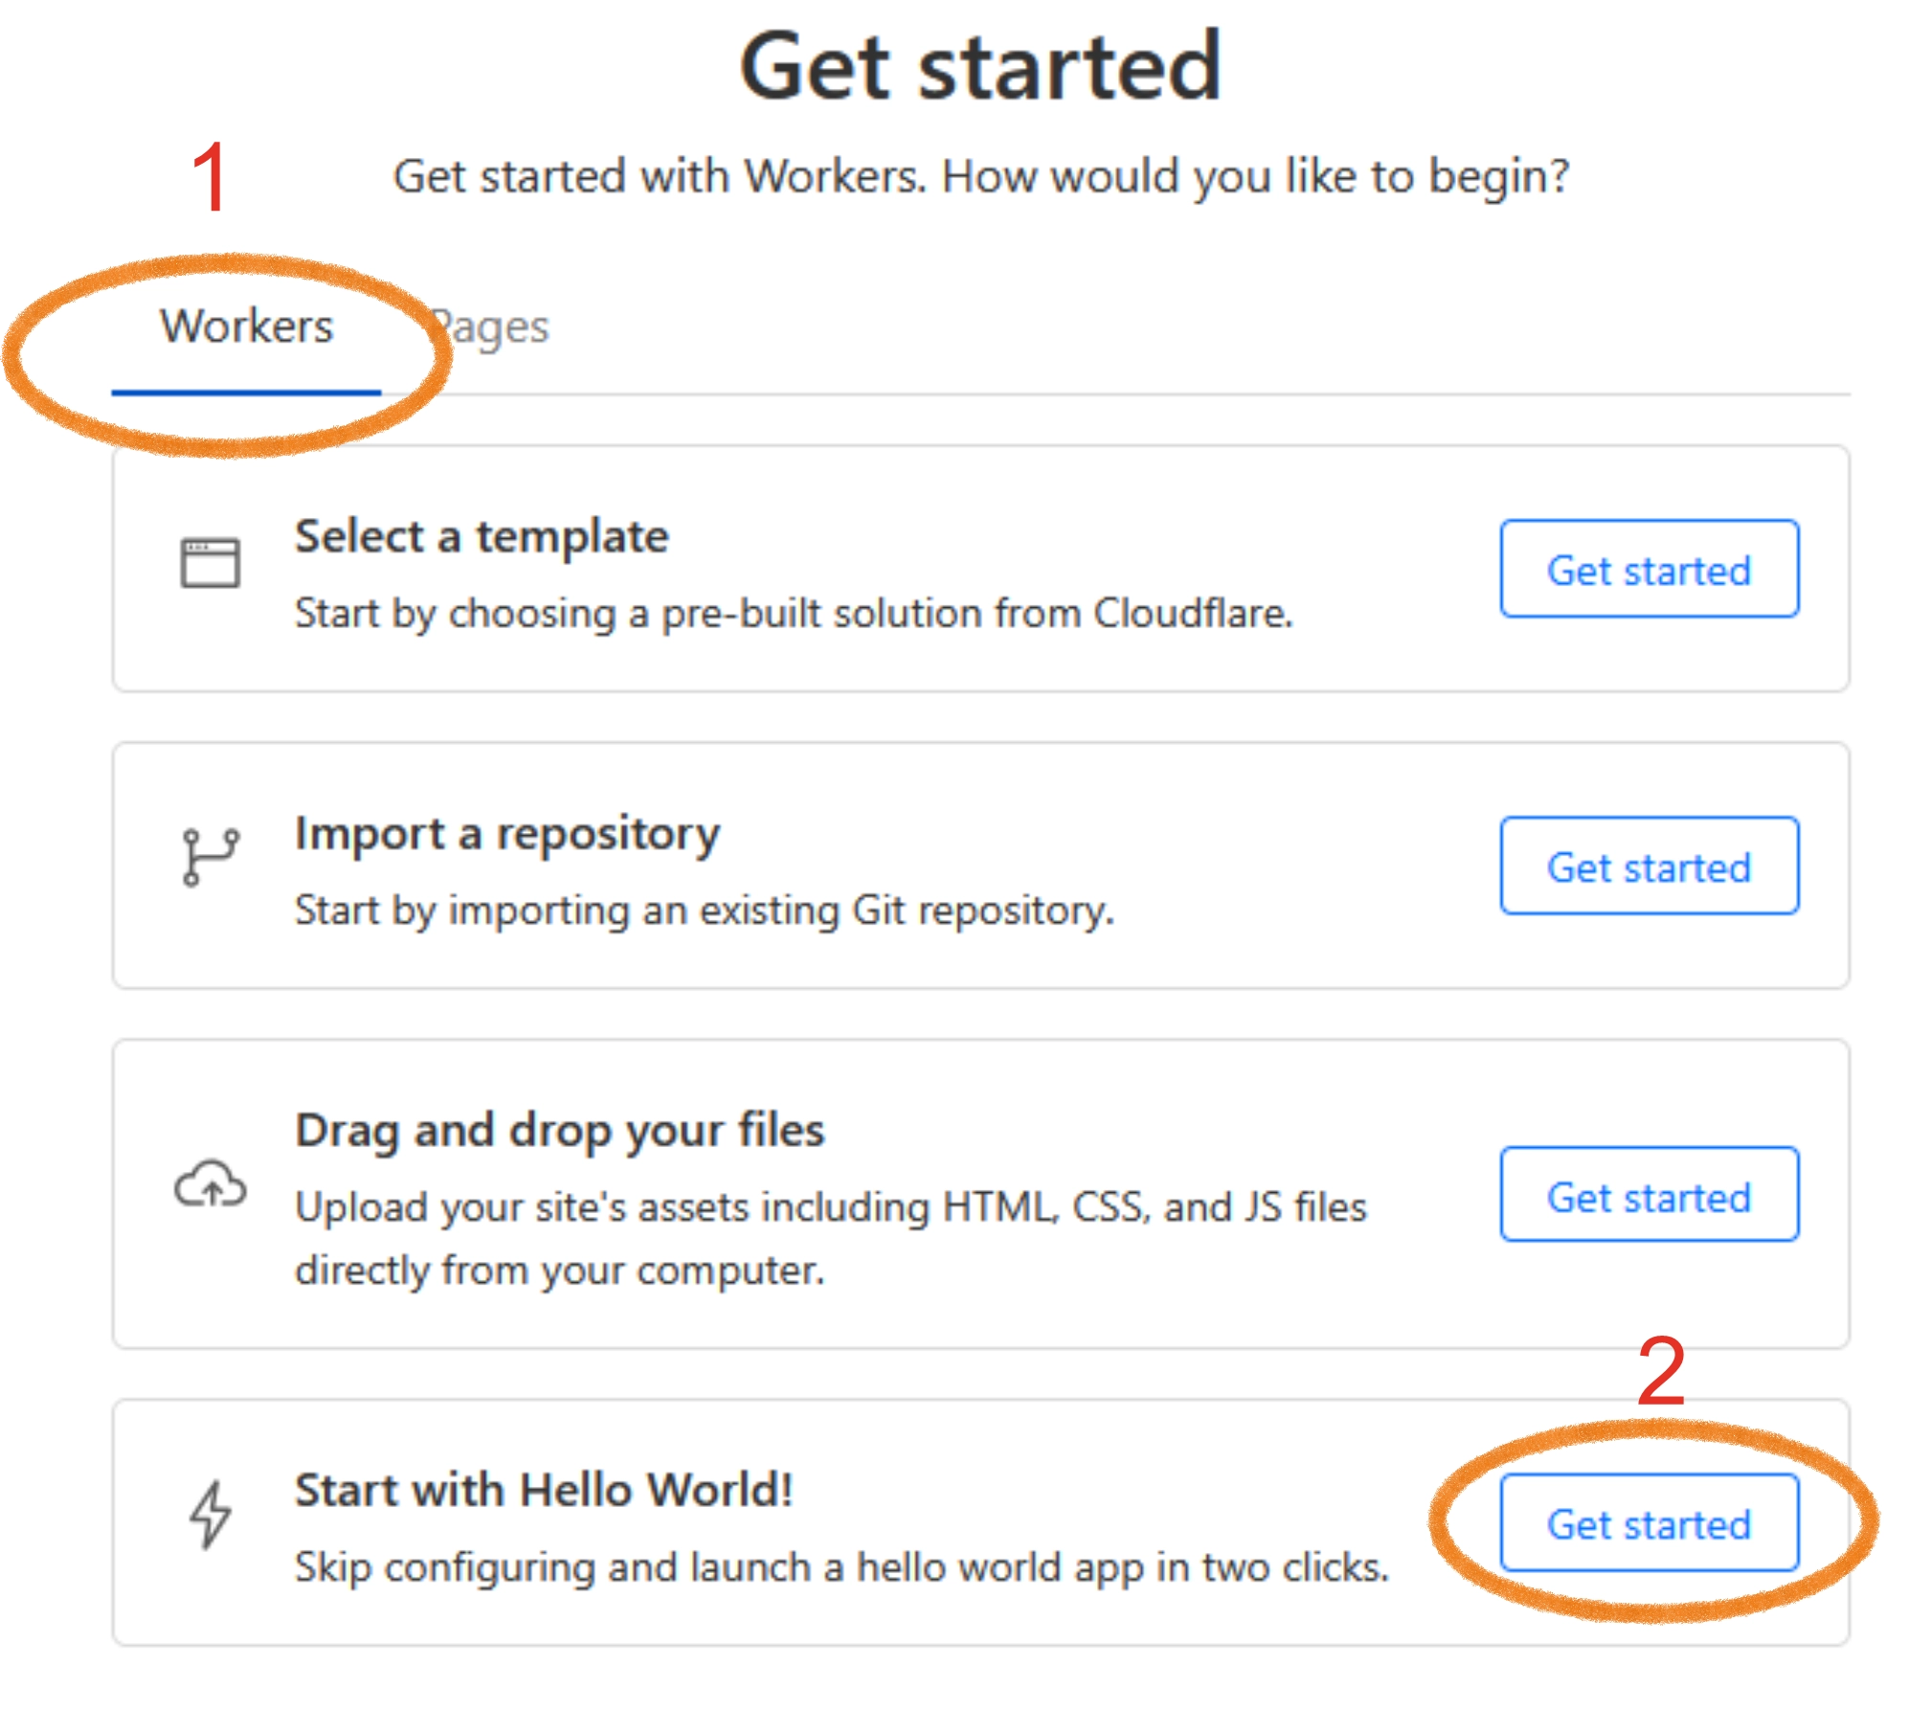The height and width of the screenshot is (1710, 1932).
Task: Click the template window icon
Action: 210,562
